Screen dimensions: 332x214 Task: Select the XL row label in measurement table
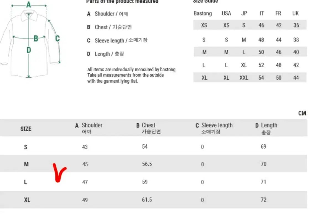point(27,200)
